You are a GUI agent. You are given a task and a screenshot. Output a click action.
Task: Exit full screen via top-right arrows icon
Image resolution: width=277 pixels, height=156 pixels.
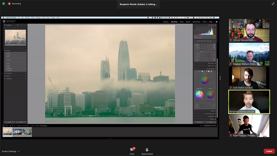[x=273, y=4]
